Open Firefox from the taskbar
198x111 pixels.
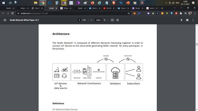click(93, 3)
